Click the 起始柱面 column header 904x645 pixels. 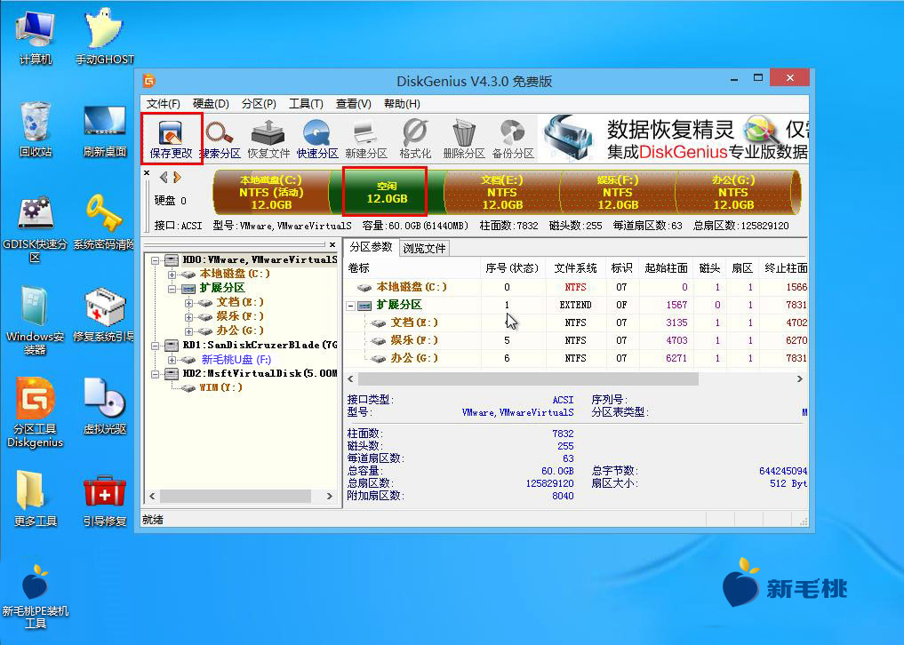point(666,268)
